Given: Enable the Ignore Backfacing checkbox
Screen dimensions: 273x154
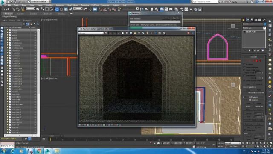Looking at the screenshot, I should tap(244, 67).
